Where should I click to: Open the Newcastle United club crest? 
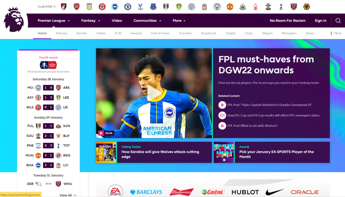tap(243, 7)
